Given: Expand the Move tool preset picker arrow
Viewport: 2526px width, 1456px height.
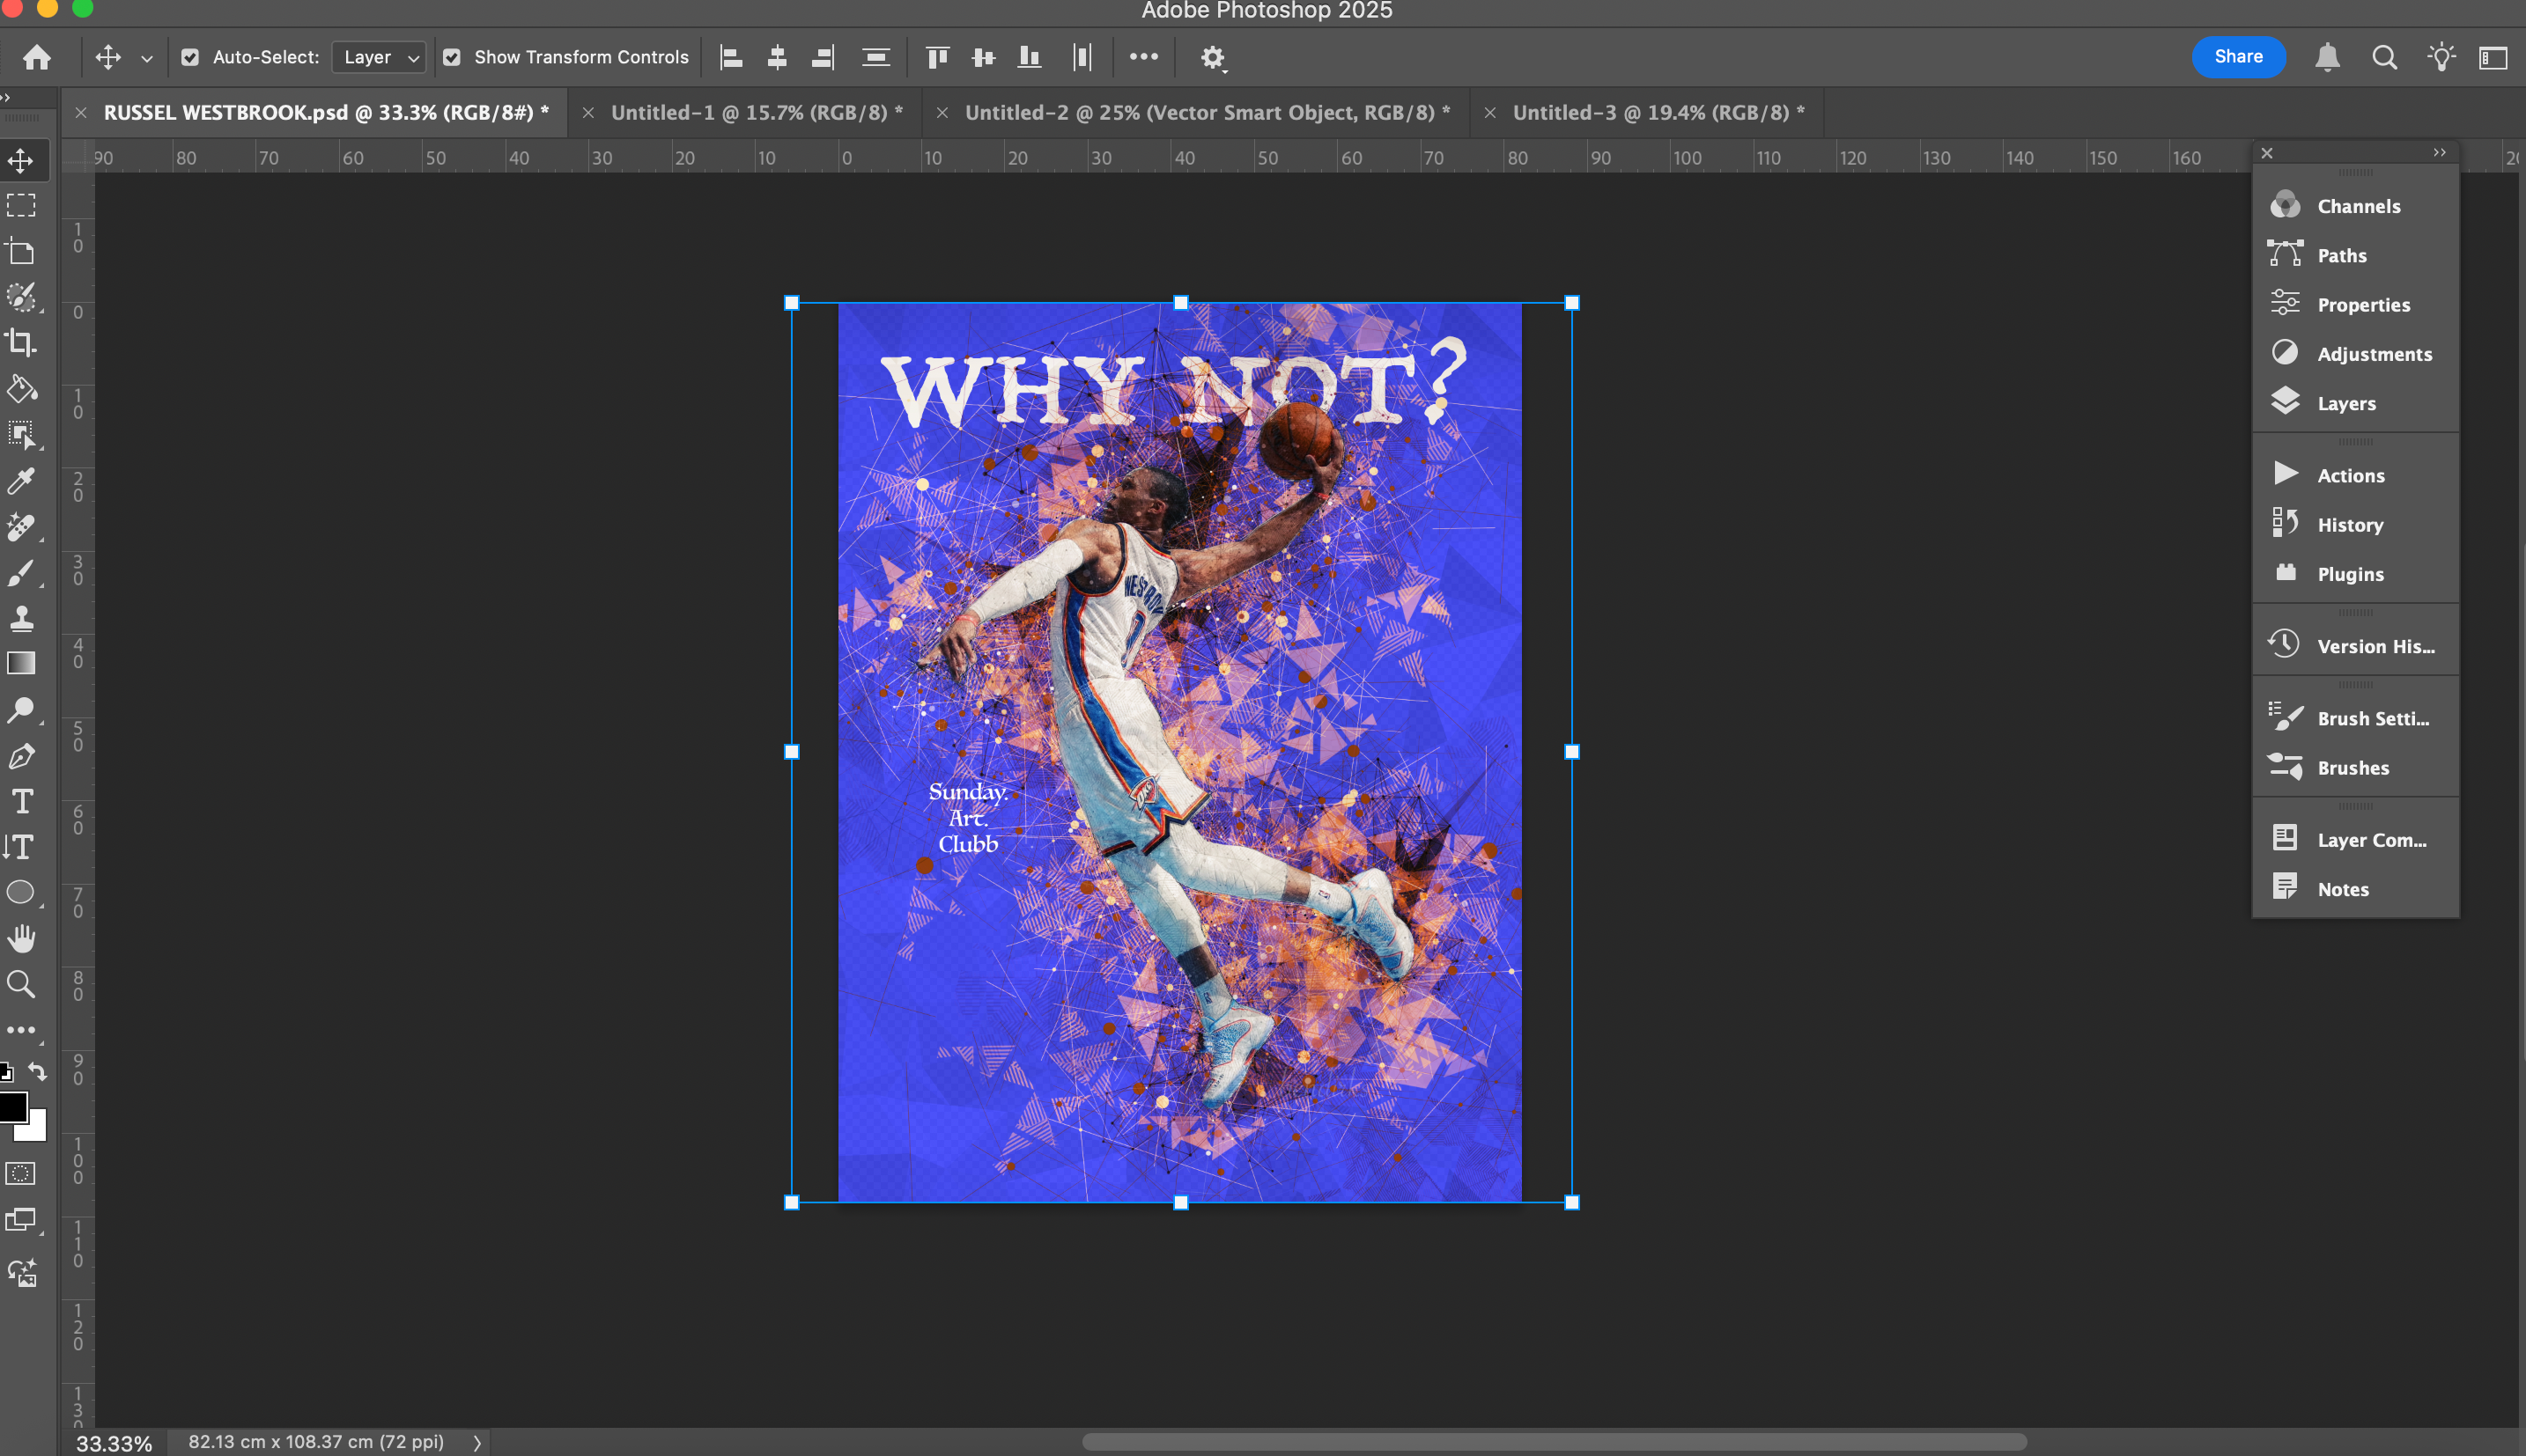Looking at the screenshot, I should 146,58.
